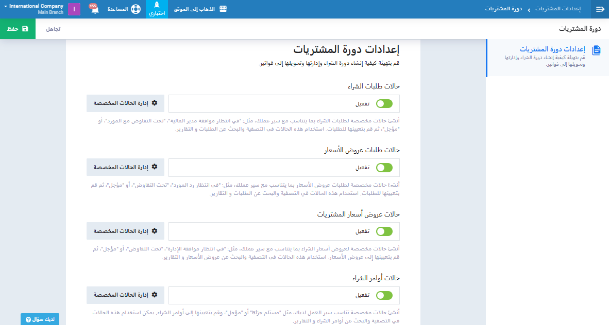Toggle حالات عروض أسعار المشتريات switch
The height and width of the screenshot is (325, 609).
pyautogui.click(x=384, y=231)
